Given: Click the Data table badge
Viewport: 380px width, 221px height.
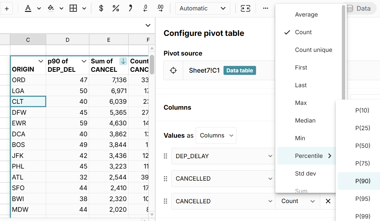Looking at the screenshot, I should 239,70.
